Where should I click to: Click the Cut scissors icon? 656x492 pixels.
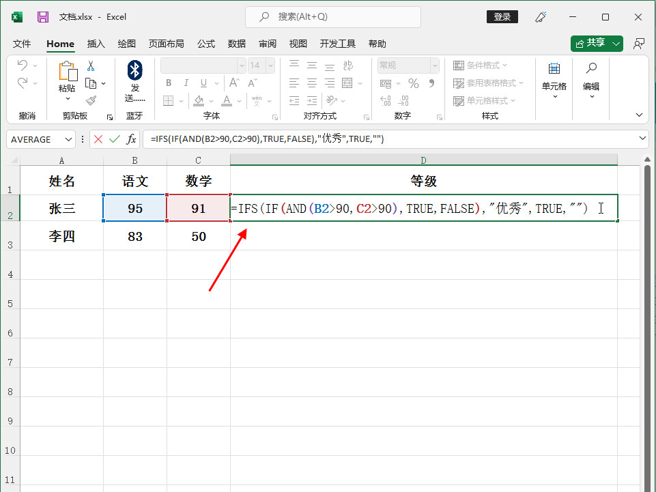click(91, 66)
